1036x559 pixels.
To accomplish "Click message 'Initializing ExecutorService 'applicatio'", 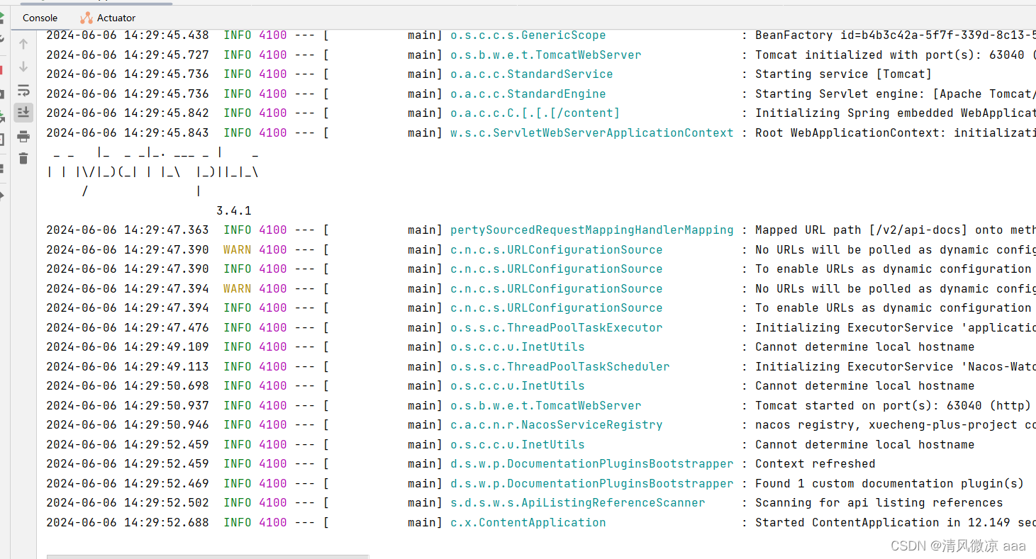I will (x=896, y=327).
